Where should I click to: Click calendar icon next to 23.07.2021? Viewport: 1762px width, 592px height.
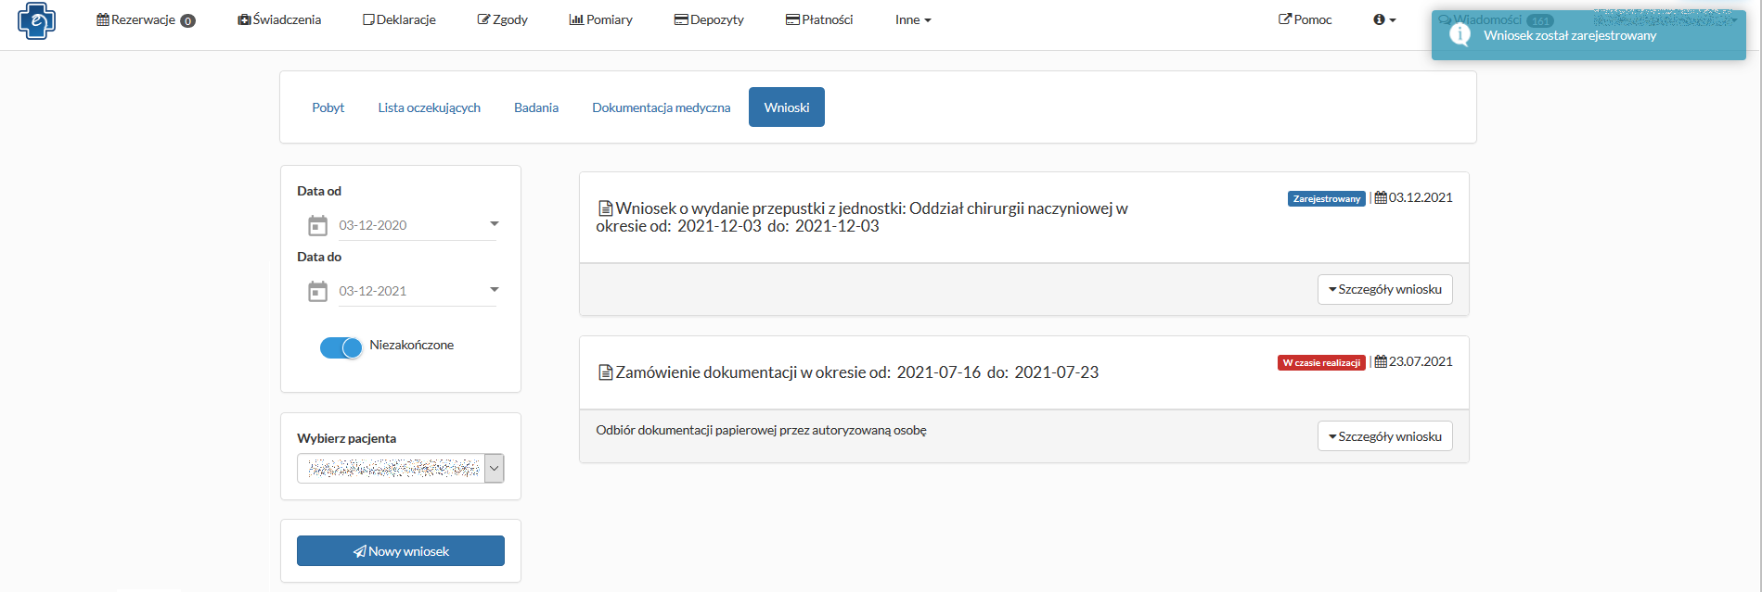pyautogui.click(x=1381, y=361)
